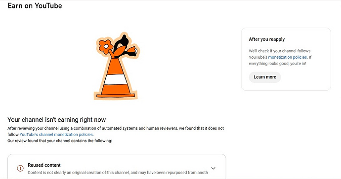Viewport: 341px width, 179px height.
Task: Click the top orange stripe of the cone
Action: point(116,66)
